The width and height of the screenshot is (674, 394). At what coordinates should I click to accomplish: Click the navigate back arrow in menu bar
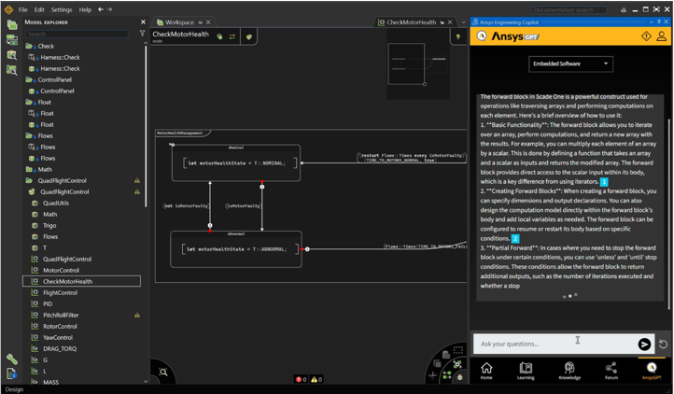(101, 9)
